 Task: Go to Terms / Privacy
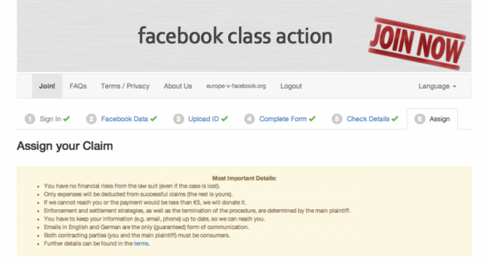pyautogui.click(x=125, y=86)
